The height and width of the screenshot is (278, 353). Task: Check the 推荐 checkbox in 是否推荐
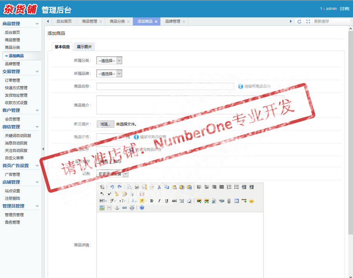[111, 162]
